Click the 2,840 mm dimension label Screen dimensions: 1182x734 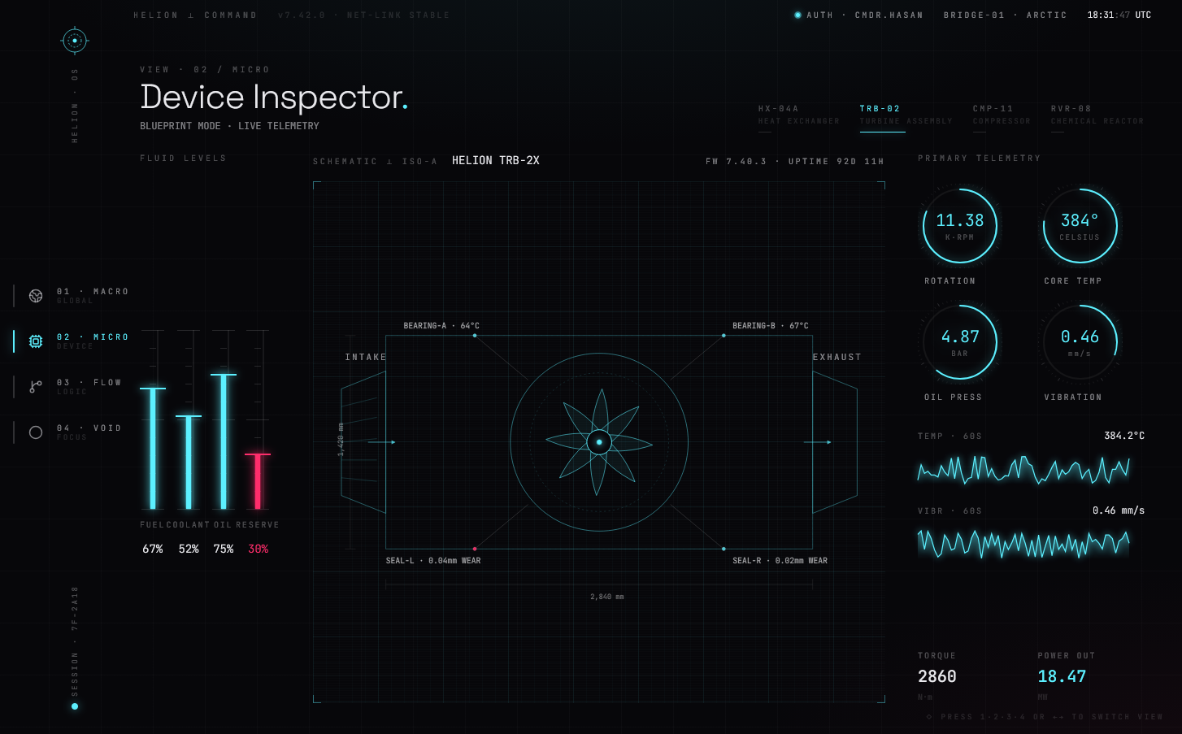click(607, 597)
